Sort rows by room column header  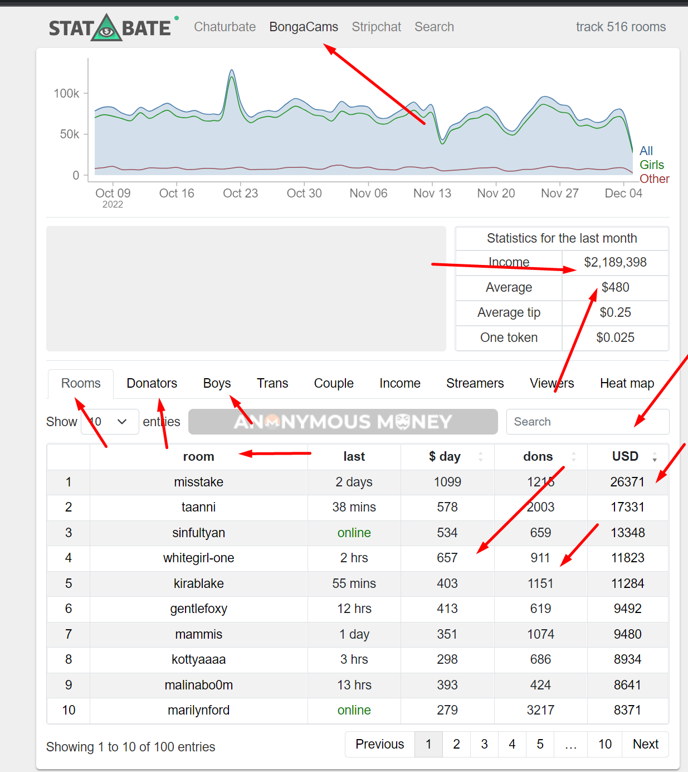(198, 457)
